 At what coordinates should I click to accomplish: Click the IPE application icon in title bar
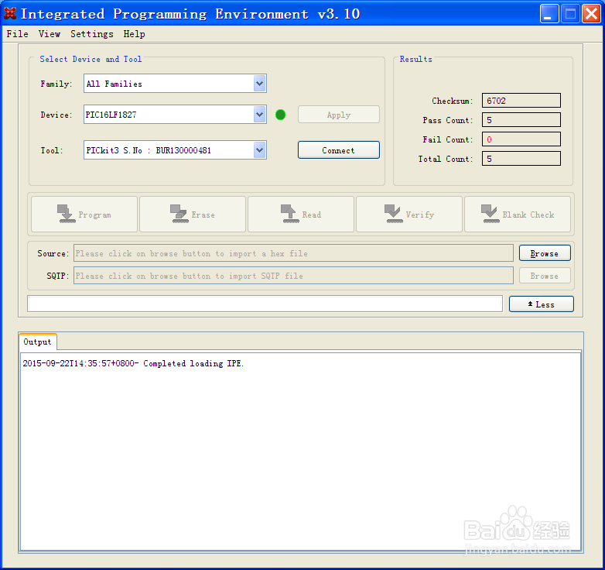[10, 13]
